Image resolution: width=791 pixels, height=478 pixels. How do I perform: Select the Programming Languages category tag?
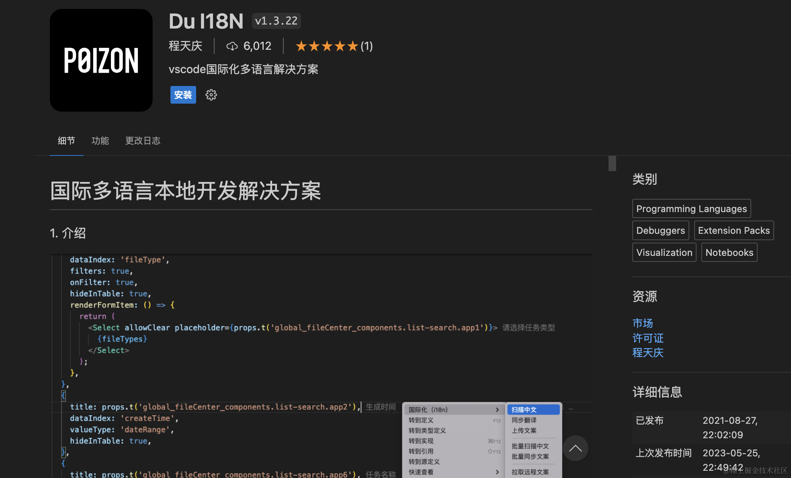[691, 208]
